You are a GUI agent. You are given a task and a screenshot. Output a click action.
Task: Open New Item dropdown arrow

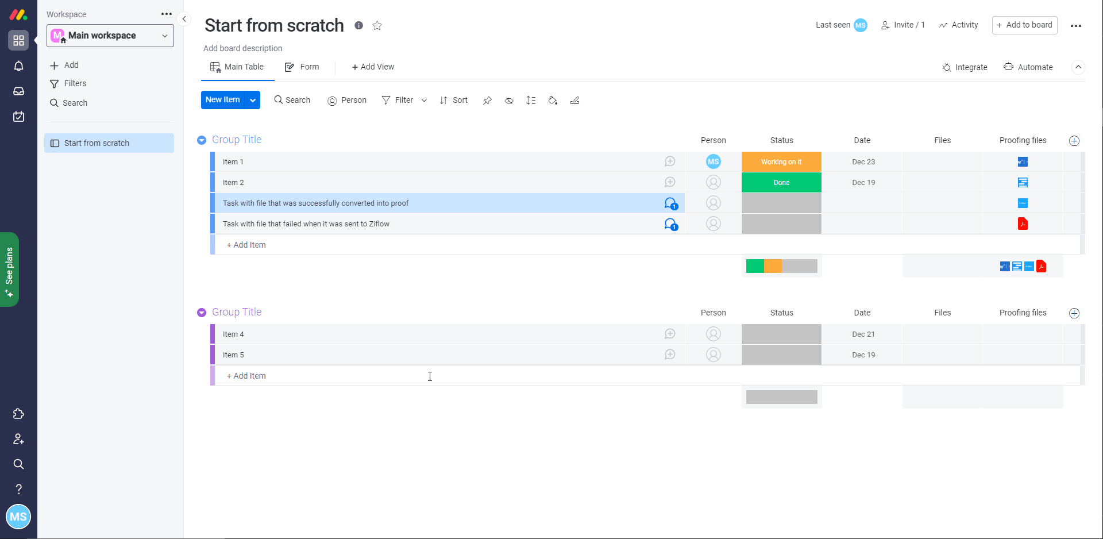(253, 100)
